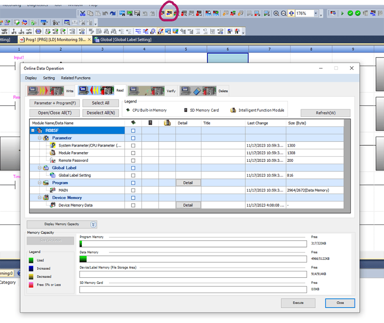384x323 pixels.
Task: Open the Related Functions menu
Action: click(76, 78)
